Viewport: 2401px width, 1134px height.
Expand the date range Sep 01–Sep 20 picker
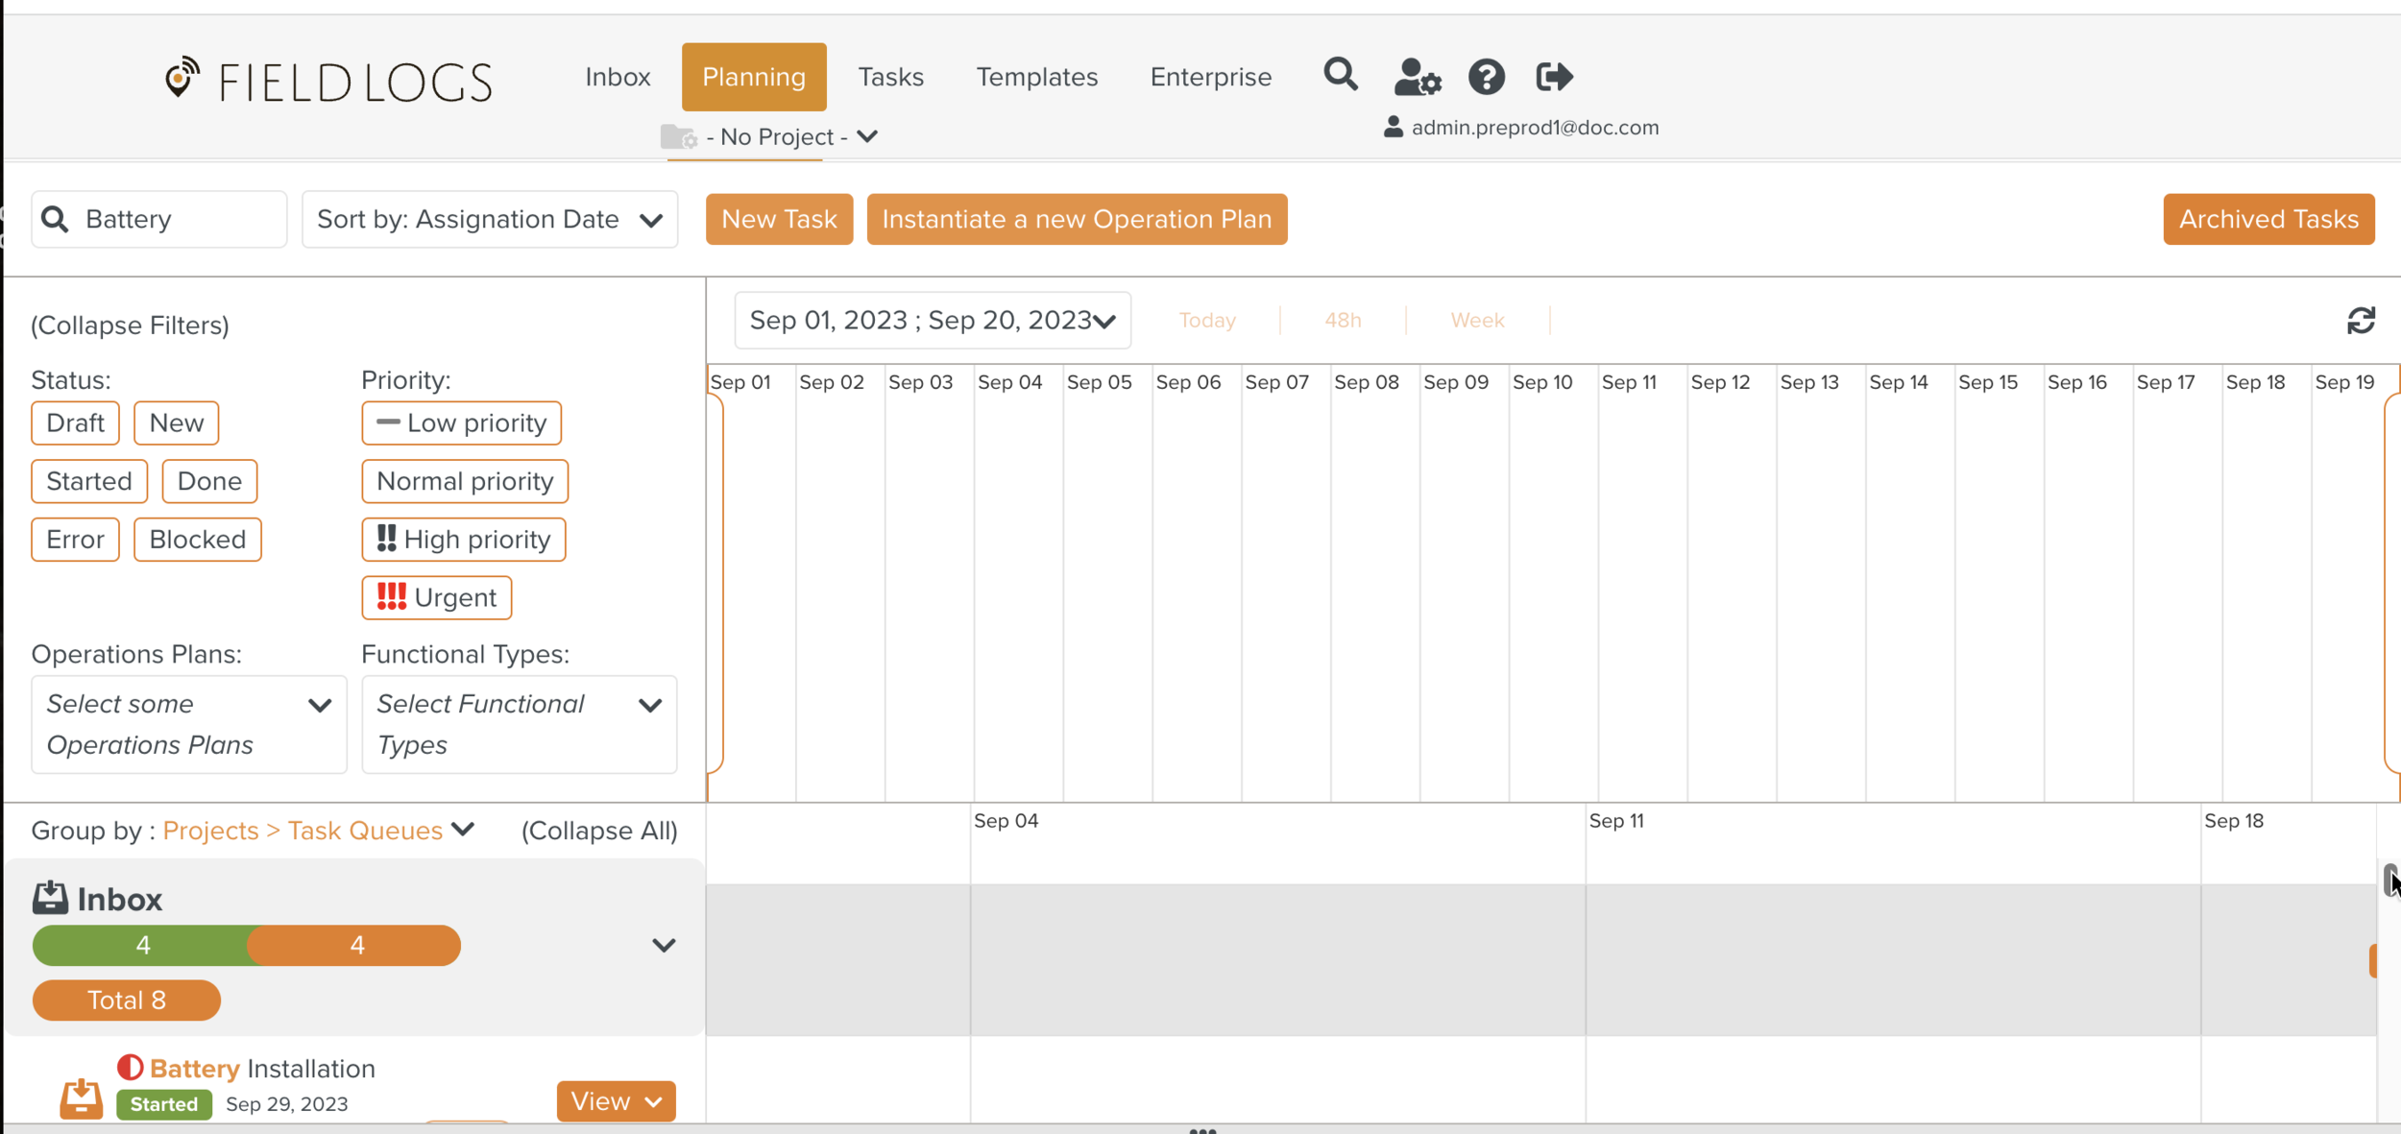932,321
